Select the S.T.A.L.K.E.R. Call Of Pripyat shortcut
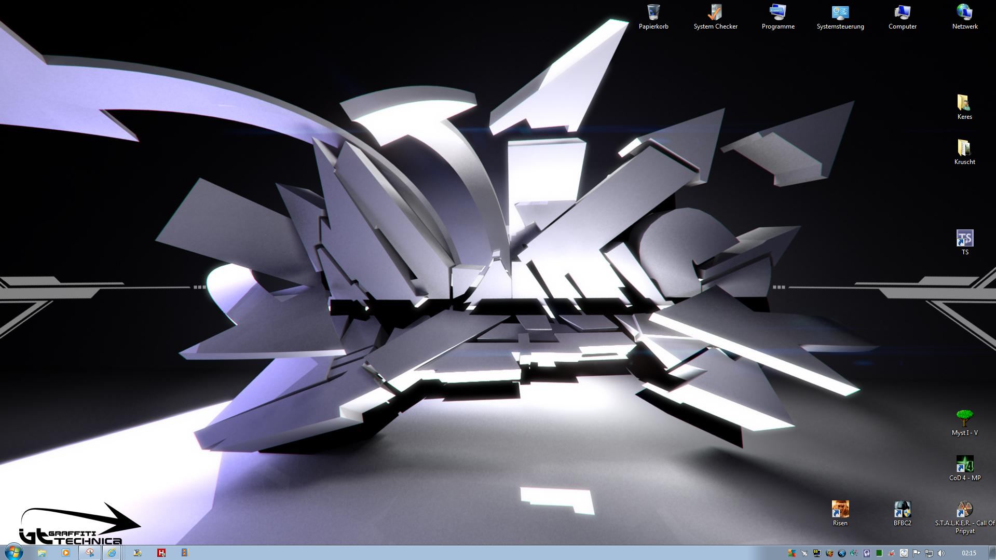 point(965,517)
